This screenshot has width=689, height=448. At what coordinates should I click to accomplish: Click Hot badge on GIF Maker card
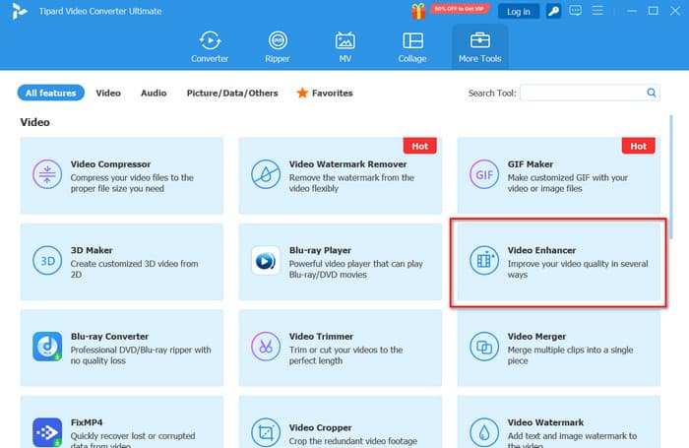tap(638, 146)
